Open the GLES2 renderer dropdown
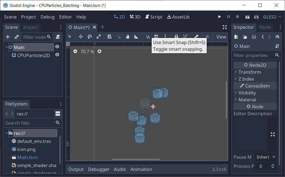Screen dimensions: 285x177 tap(272, 17)
